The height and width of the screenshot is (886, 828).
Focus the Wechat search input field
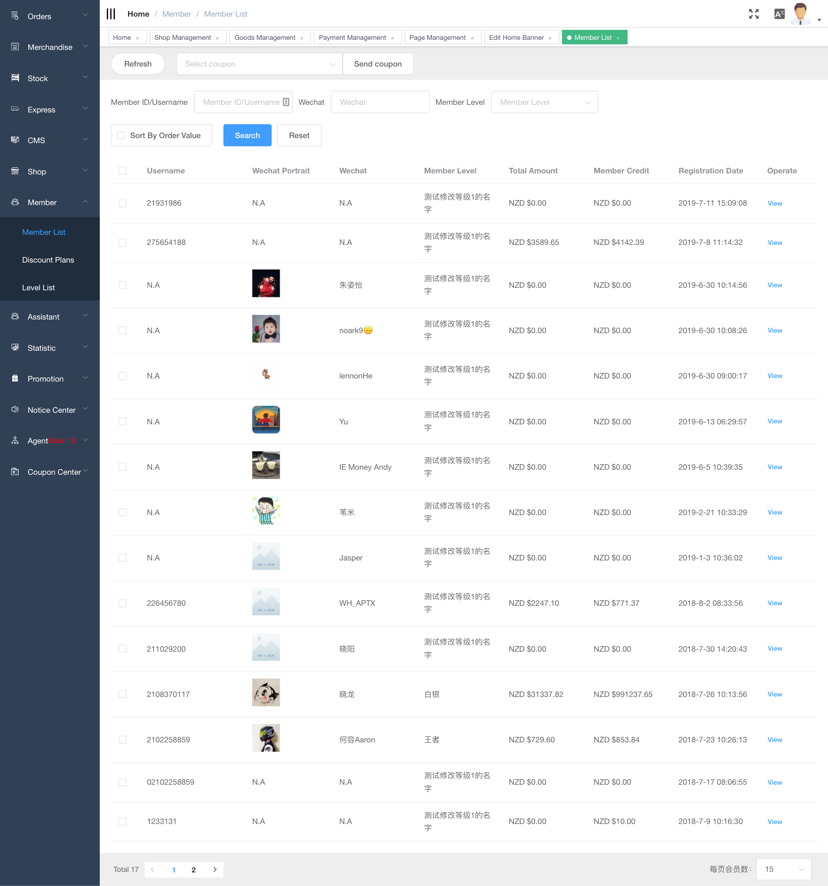380,102
